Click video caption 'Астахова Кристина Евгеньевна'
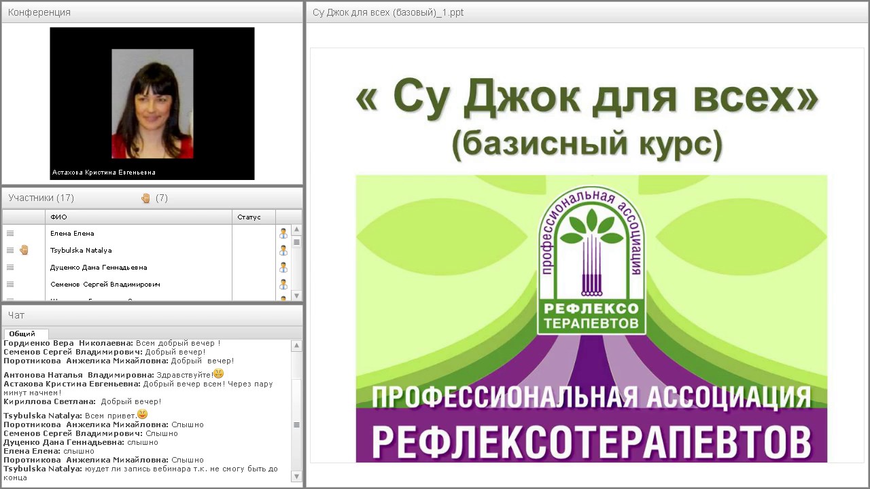 click(x=104, y=173)
